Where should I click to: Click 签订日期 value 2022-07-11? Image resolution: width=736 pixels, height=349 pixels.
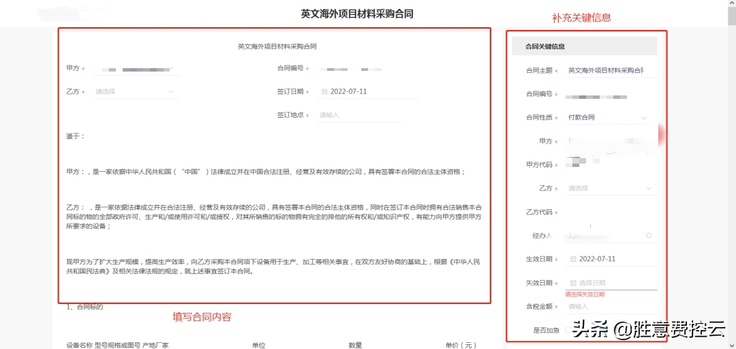348,91
